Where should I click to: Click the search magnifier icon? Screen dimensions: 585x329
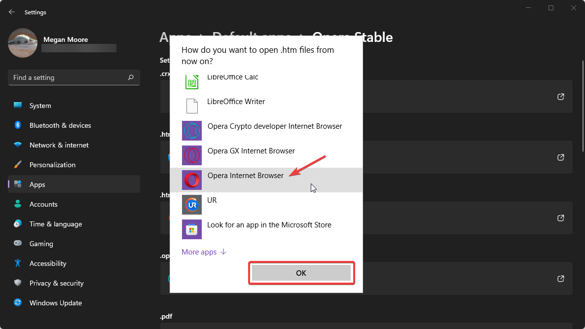click(131, 77)
